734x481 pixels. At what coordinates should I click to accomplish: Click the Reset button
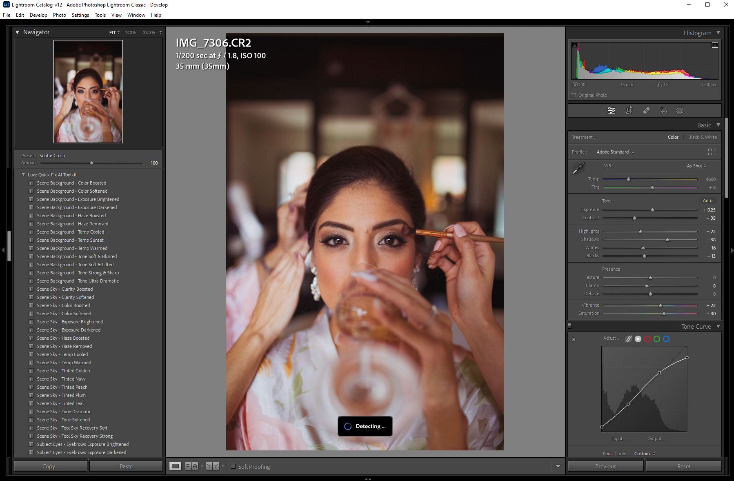coord(683,466)
